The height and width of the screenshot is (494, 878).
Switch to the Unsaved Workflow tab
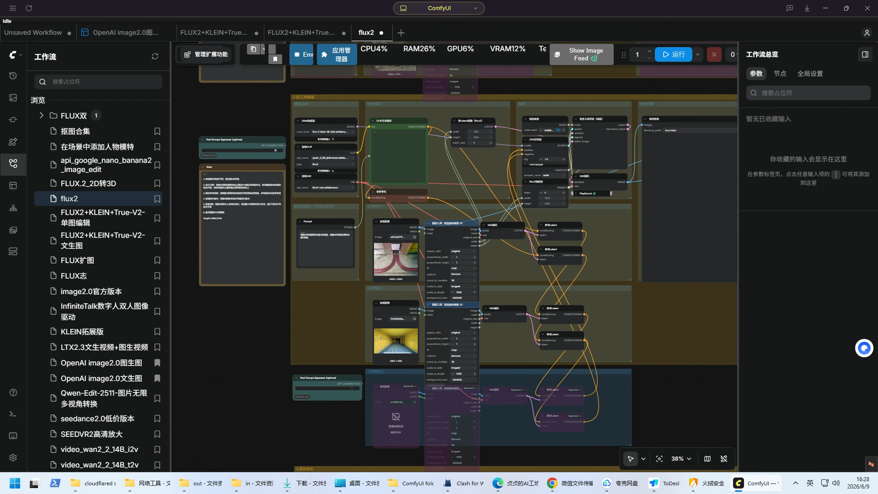tap(33, 32)
